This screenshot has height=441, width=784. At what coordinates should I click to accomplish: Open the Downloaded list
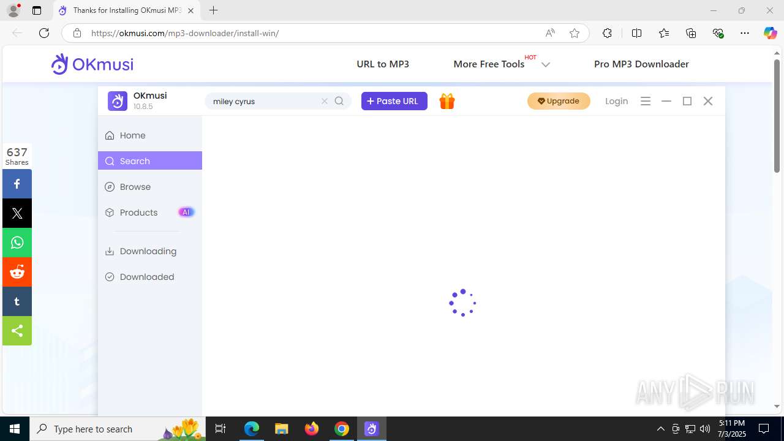click(150, 277)
